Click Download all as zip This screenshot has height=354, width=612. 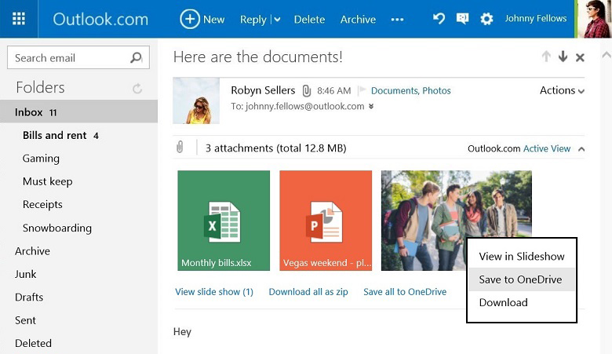(308, 292)
